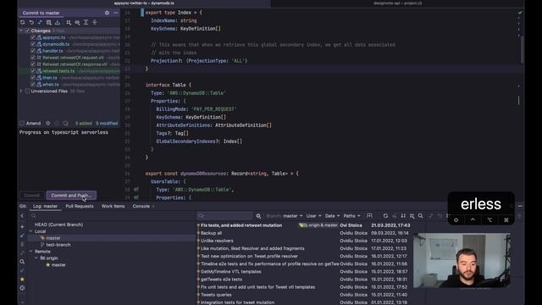
Task: Click the magnifier icon in Git branches sidebar
Action: pyautogui.click(x=22, y=262)
